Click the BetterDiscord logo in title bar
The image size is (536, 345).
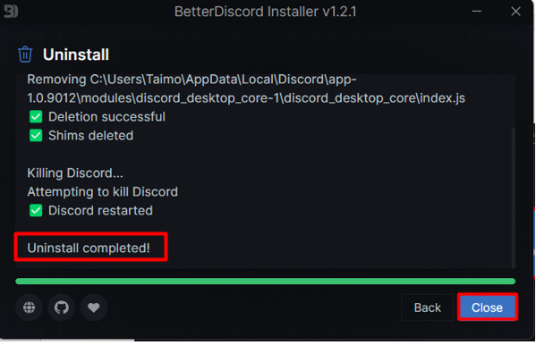[x=11, y=12]
